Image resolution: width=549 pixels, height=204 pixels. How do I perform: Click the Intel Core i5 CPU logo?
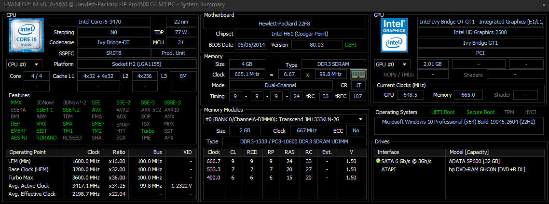(27, 35)
